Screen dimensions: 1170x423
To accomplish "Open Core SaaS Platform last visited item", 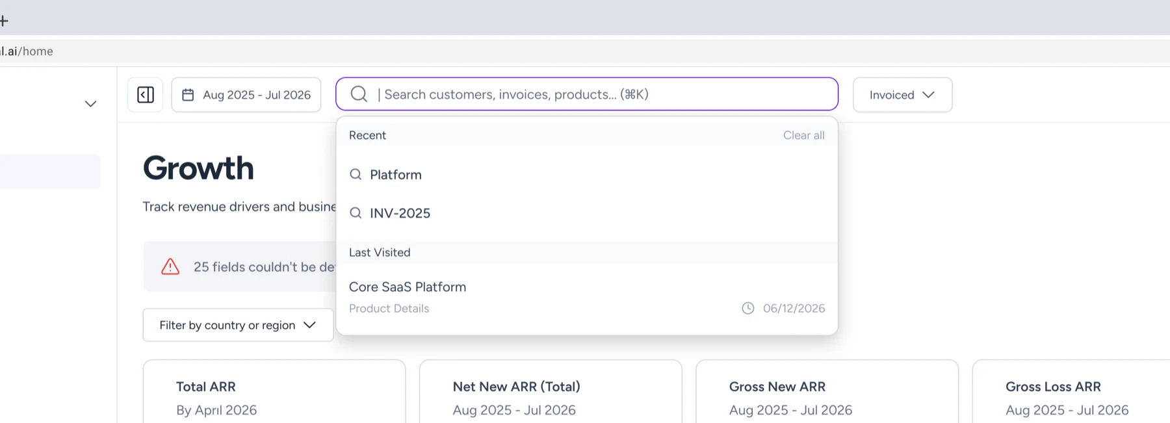I will (587, 296).
